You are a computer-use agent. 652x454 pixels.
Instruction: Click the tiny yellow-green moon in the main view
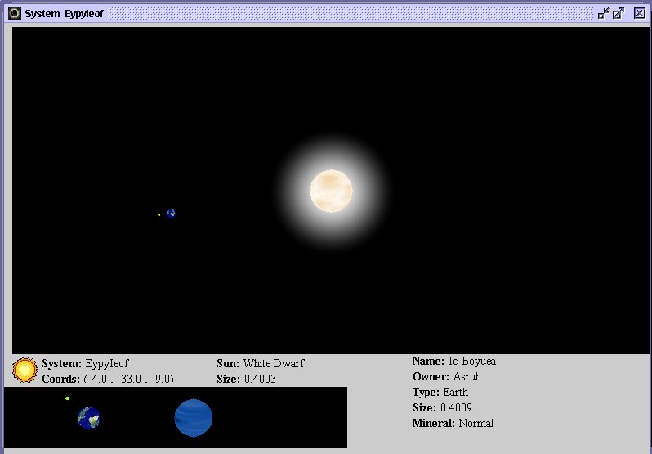coord(159,215)
